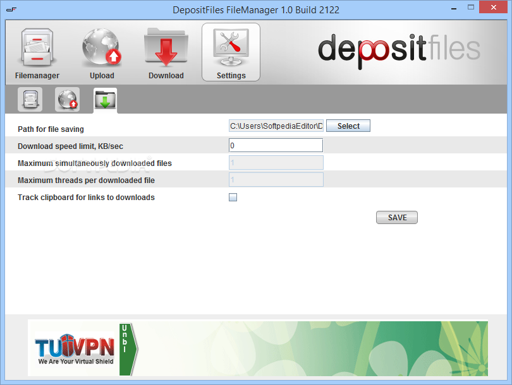Switch to filemanager settings sub-tab
The image size is (512, 385).
pos(30,100)
